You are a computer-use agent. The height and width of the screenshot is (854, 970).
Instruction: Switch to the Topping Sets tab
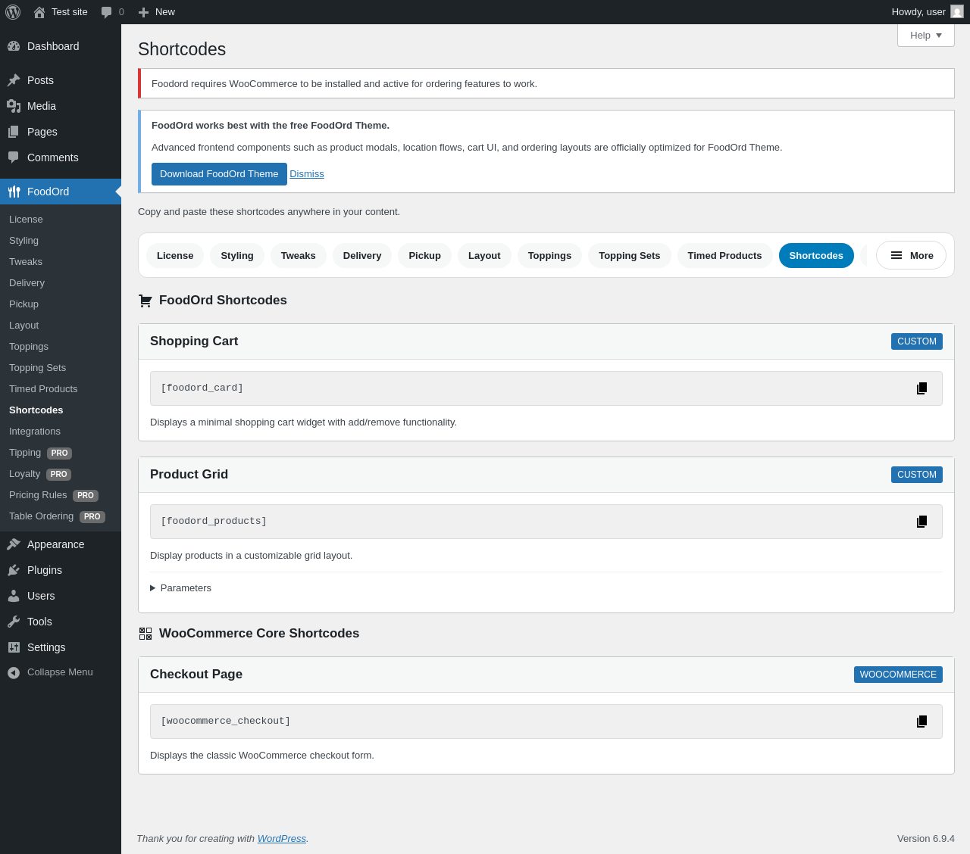point(630,256)
